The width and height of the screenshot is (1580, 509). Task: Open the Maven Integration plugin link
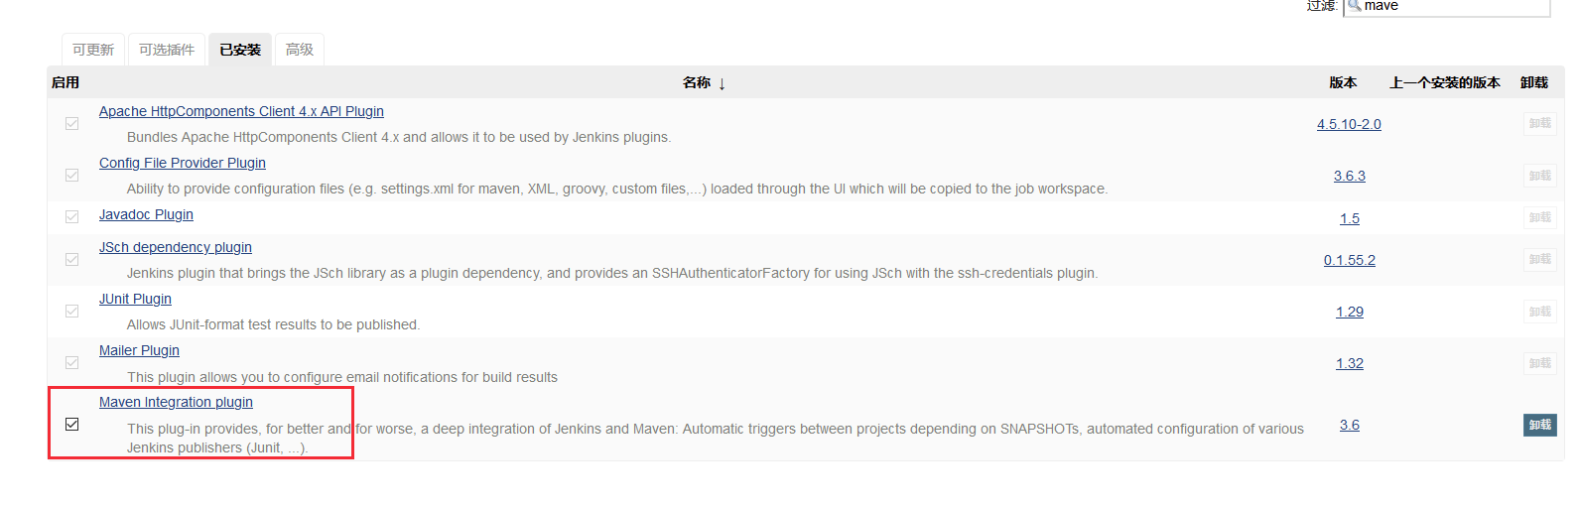pos(176,402)
